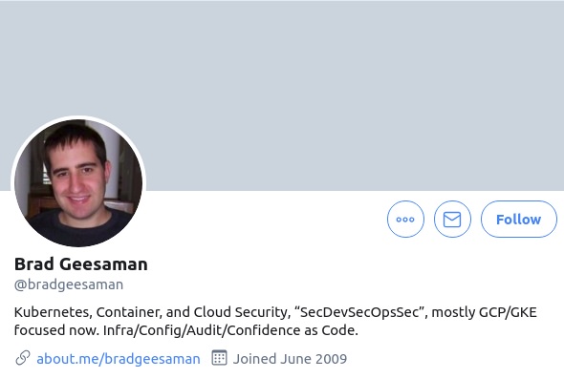
Task: Click the calendar icon next to join date
Action: 220,358
